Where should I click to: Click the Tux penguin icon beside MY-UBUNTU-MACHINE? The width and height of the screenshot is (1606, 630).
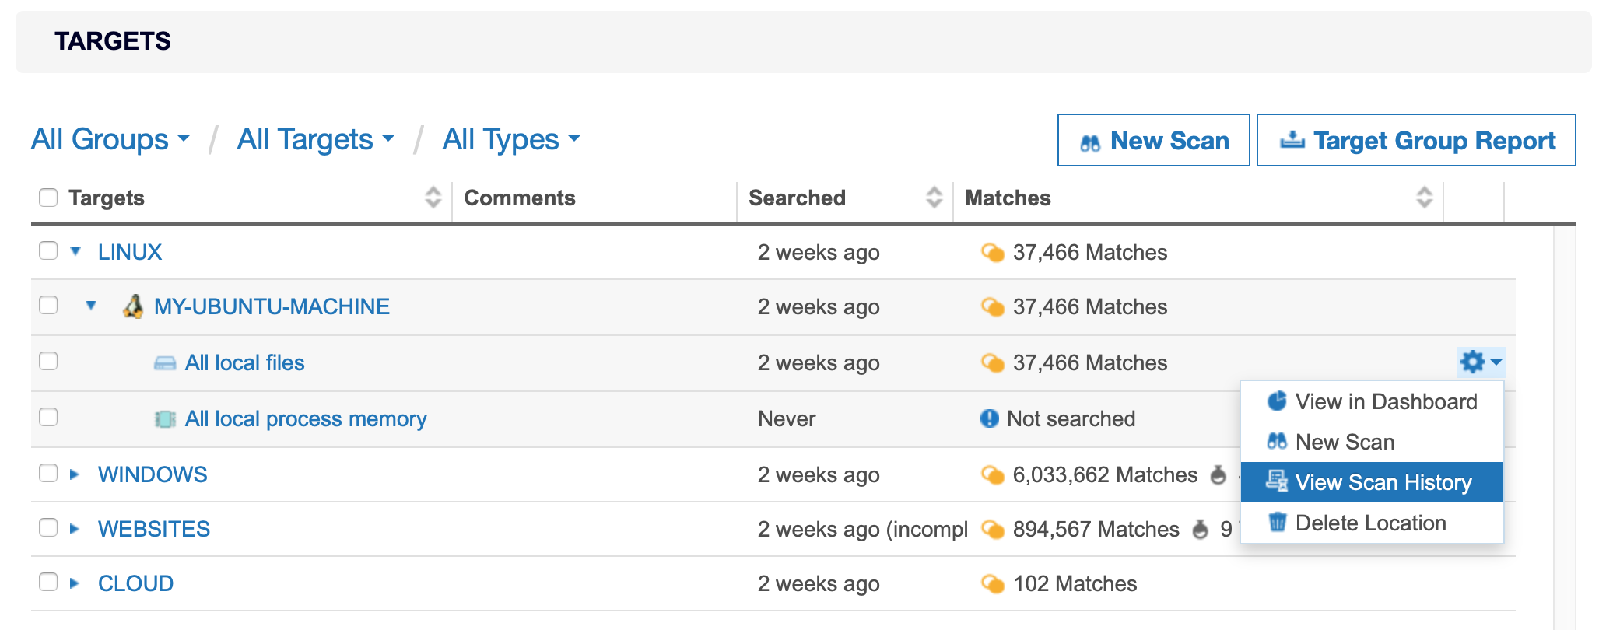coord(133,306)
